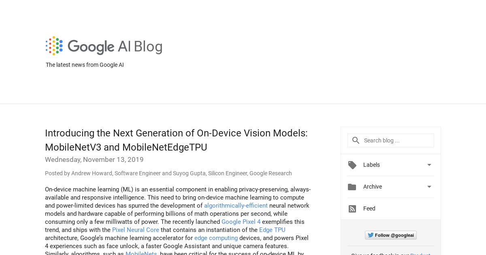
Task: Click the Twitter bird icon
Action: pos(370,235)
